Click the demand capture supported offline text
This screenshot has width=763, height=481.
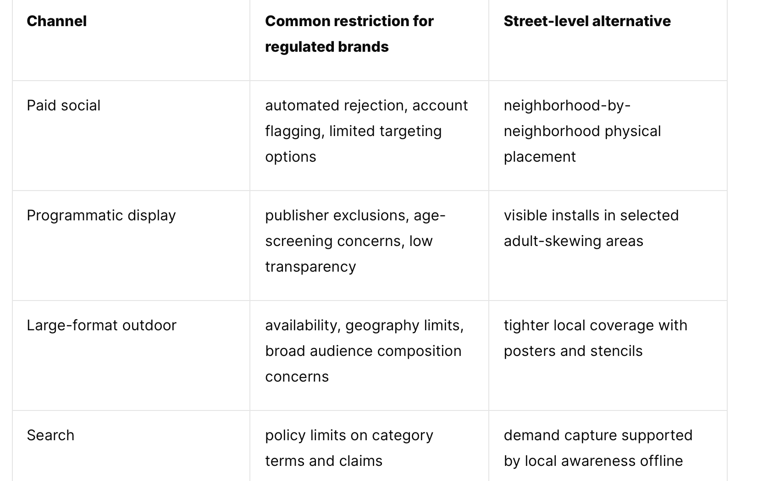coord(598,448)
